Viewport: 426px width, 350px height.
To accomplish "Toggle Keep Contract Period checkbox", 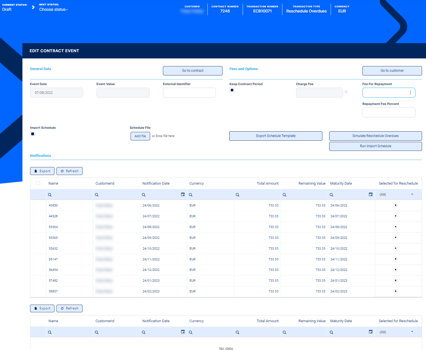I will pyautogui.click(x=232, y=90).
